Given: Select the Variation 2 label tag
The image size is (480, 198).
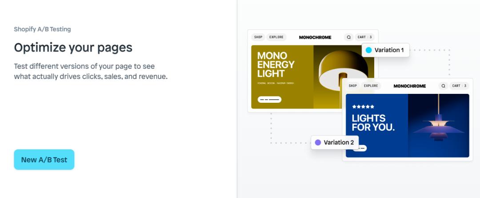Looking at the screenshot, I should click(335, 143).
